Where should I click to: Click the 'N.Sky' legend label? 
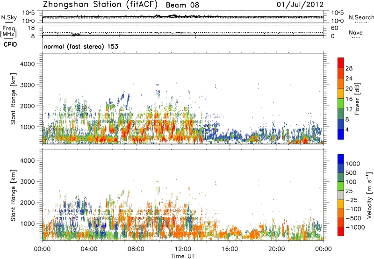click(9, 17)
